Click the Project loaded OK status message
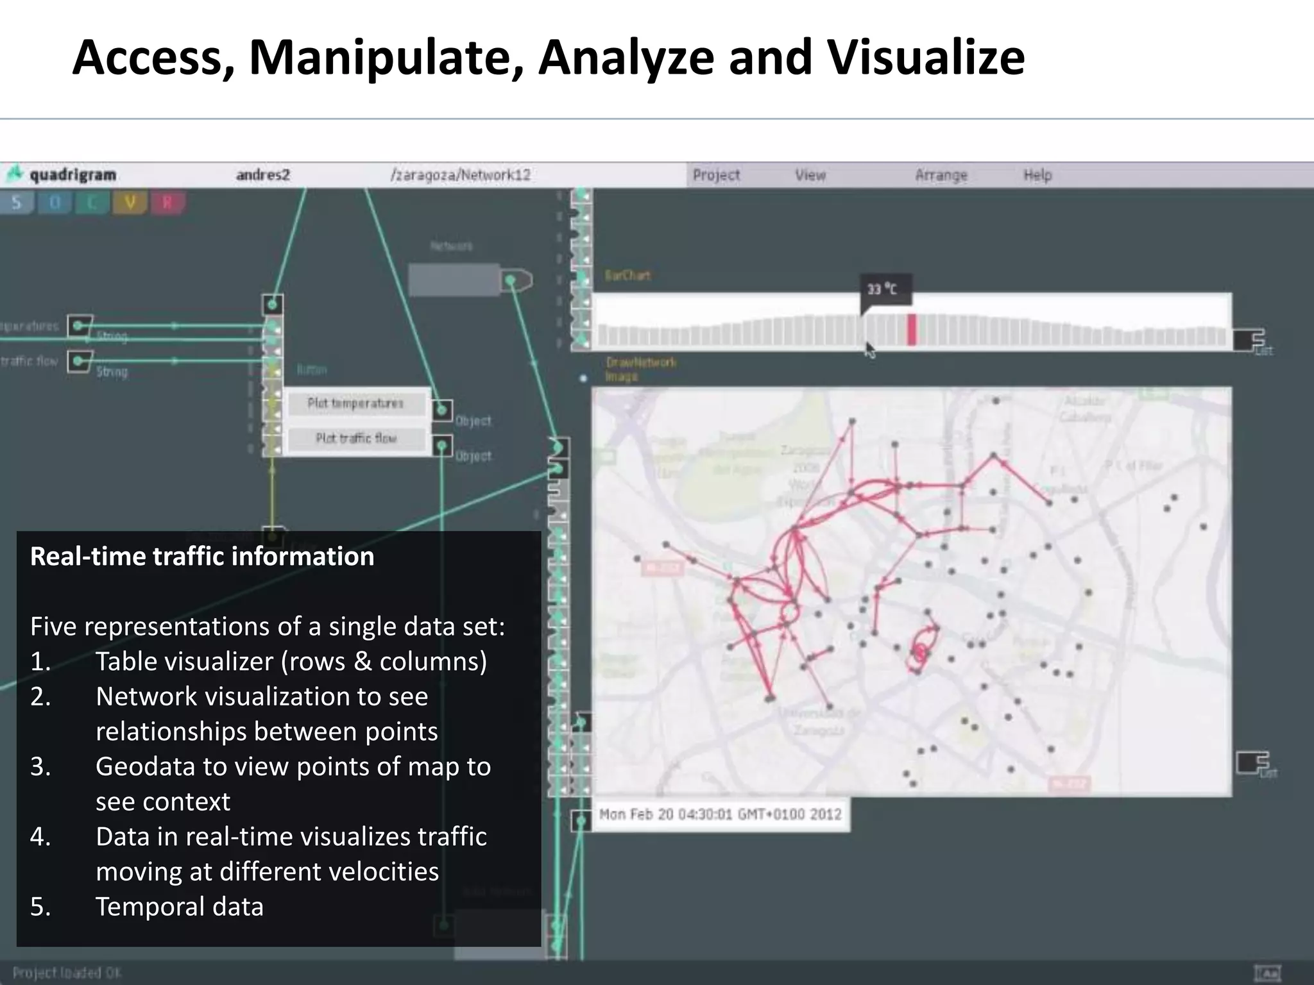The width and height of the screenshot is (1314, 985). point(67,973)
